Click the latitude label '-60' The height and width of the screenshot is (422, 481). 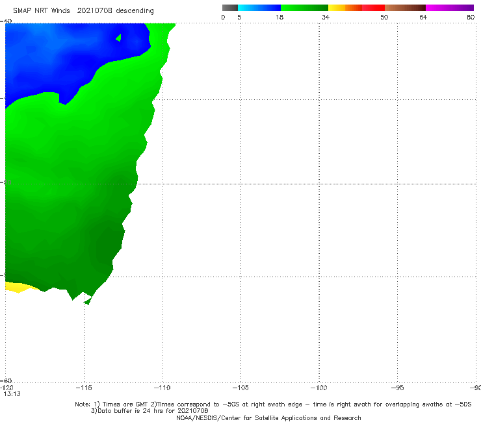click(x=6, y=381)
